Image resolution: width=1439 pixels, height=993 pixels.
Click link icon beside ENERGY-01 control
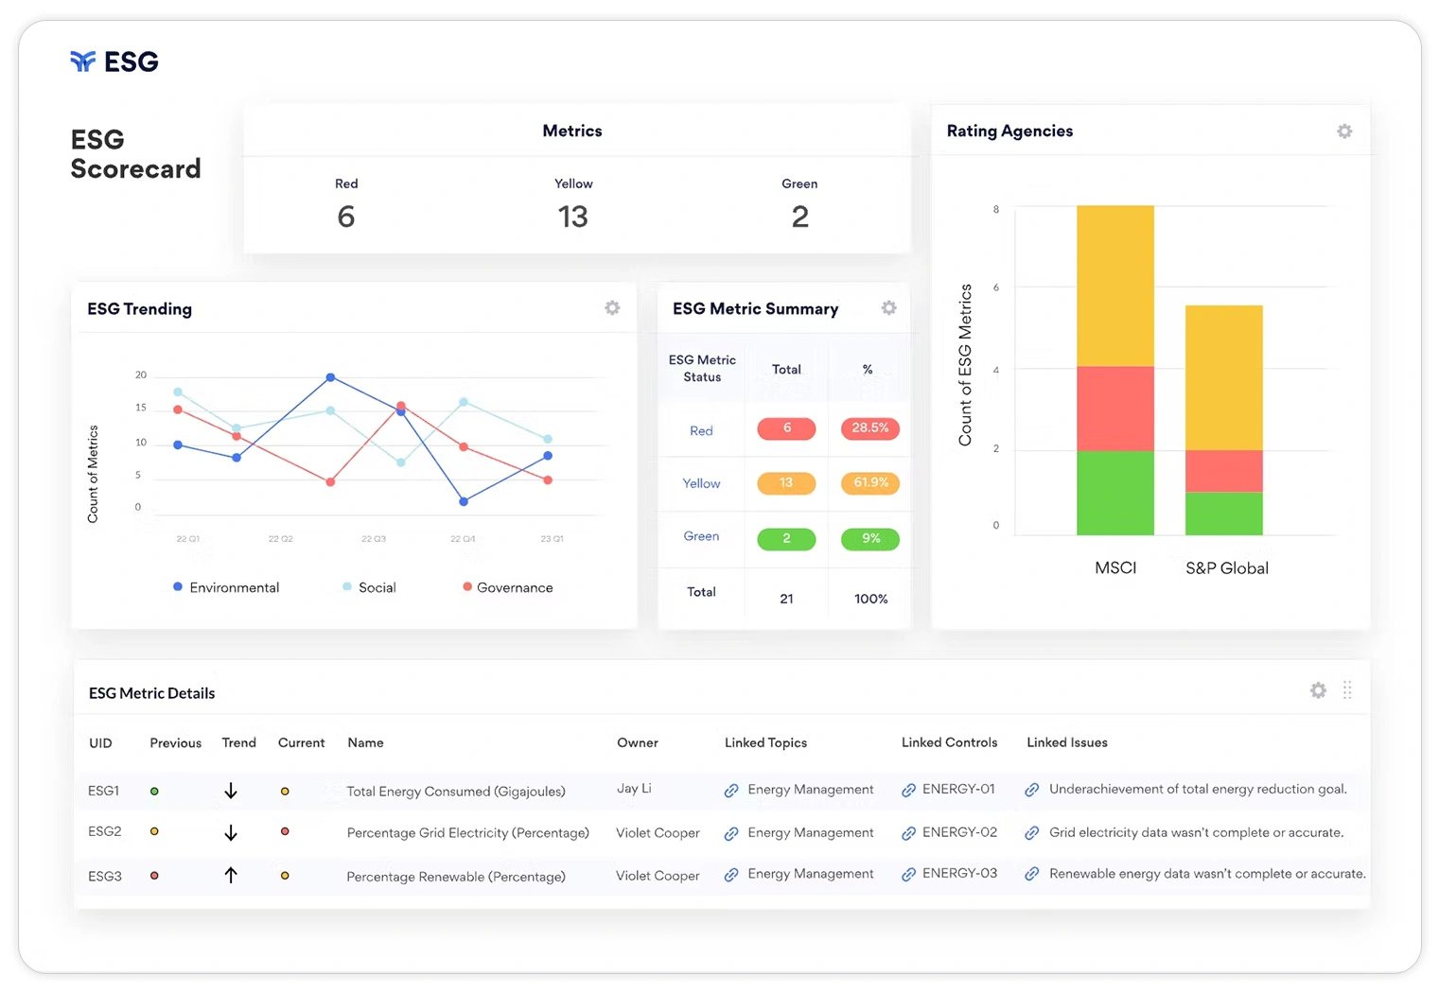(x=908, y=790)
